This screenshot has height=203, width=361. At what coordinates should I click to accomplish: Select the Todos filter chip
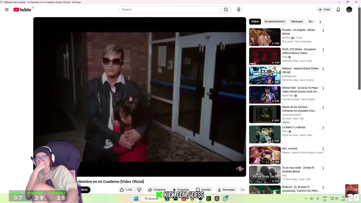coord(255,21)
